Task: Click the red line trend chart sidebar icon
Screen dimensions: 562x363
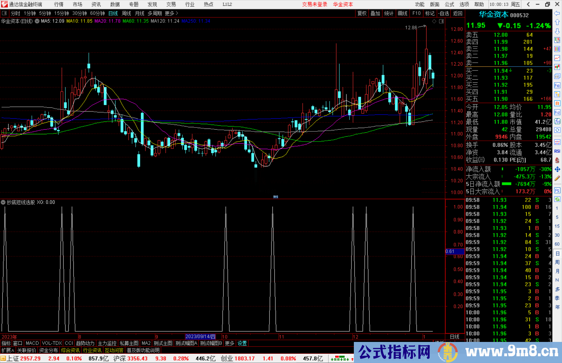Action: (x=557, y=58)
